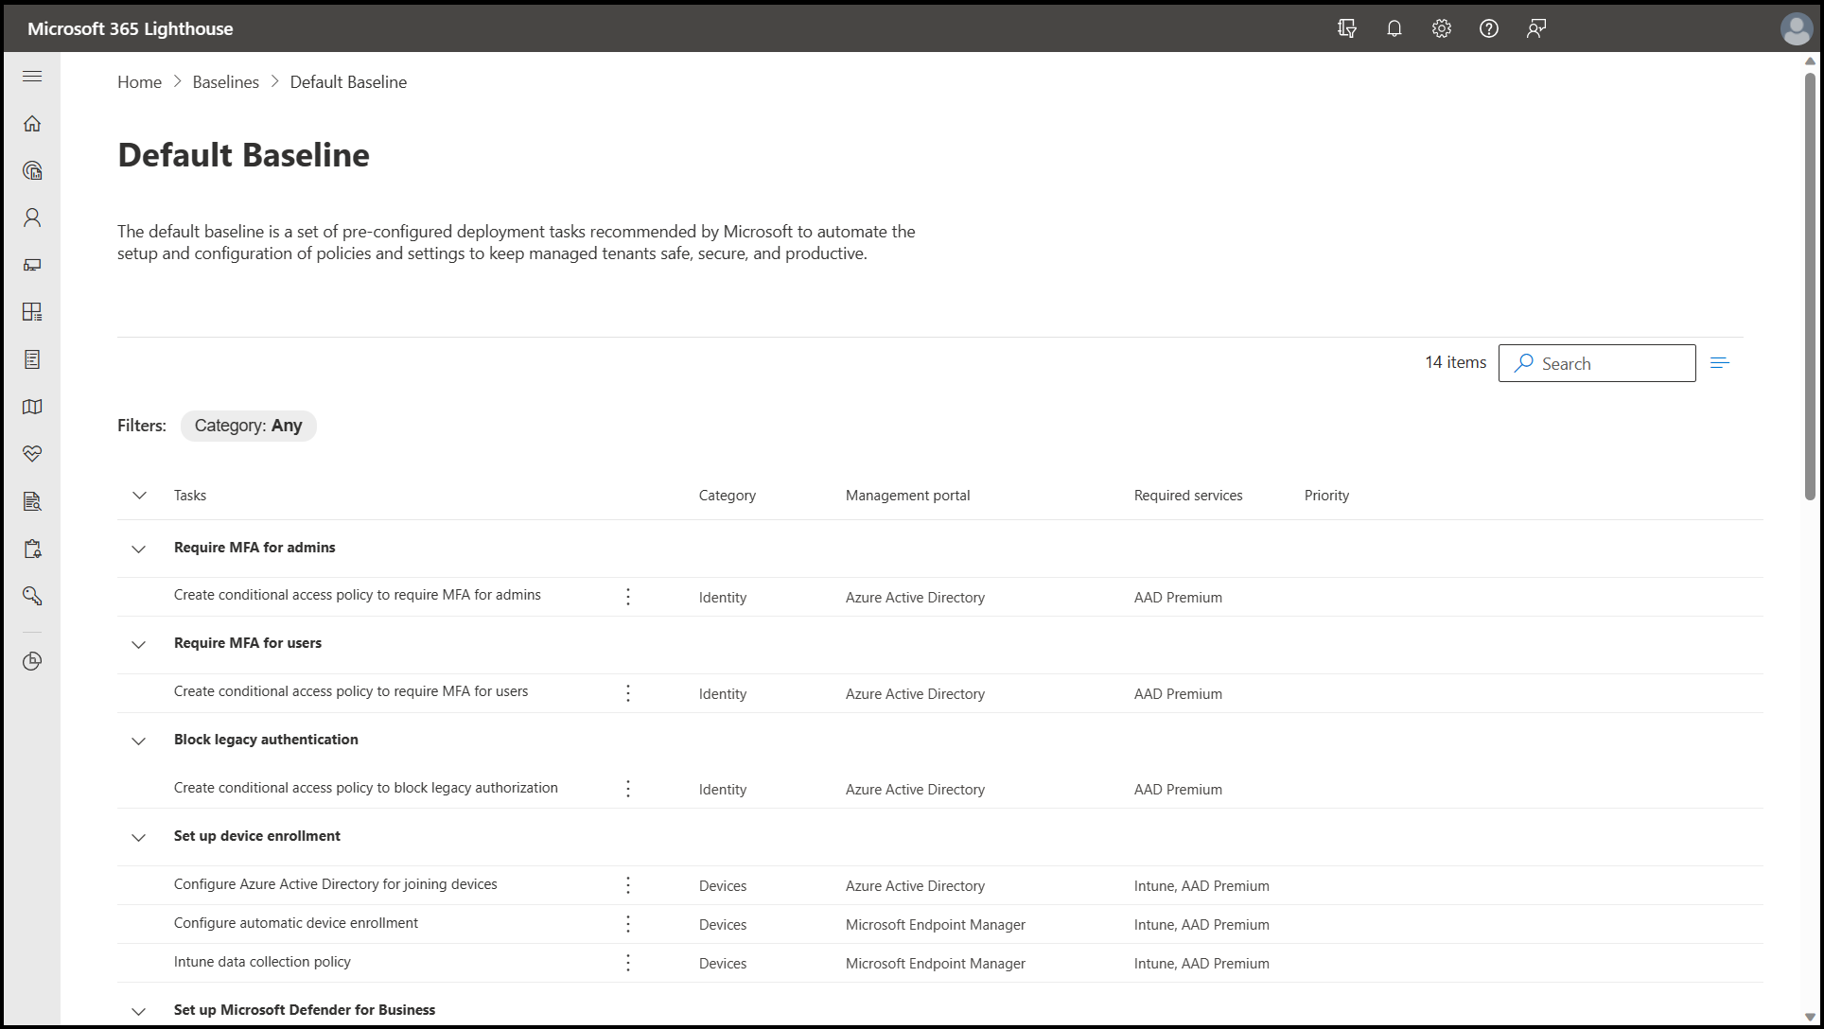
Task: Open more options for Intune data collection policy
Action: (x=628, y=963)
